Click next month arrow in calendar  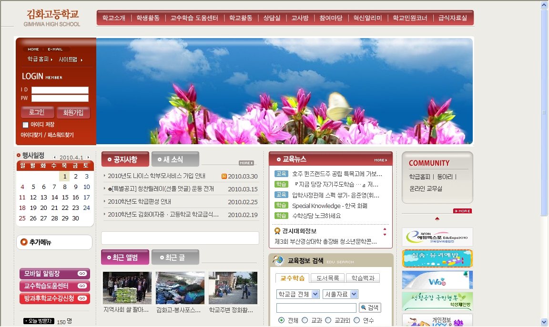(88, 158)
